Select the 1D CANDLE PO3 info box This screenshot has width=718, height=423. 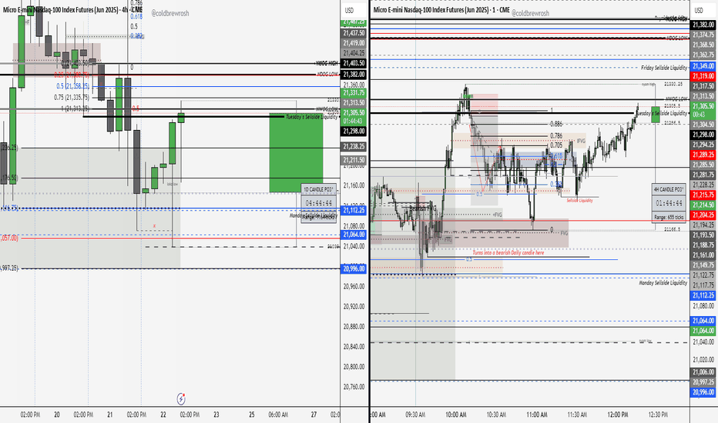(x=319, y=203)
